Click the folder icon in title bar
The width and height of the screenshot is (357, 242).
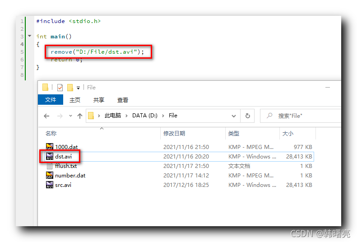click(45, 87)
